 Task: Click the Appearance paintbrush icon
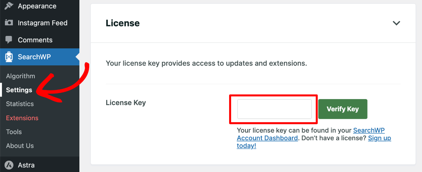[9, 6]
